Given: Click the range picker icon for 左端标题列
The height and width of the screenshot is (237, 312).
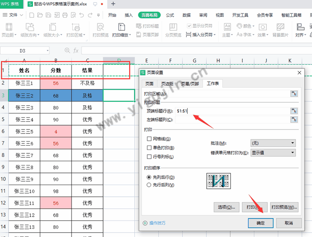Looking at the screenshot, I should [x=294, y=120].
